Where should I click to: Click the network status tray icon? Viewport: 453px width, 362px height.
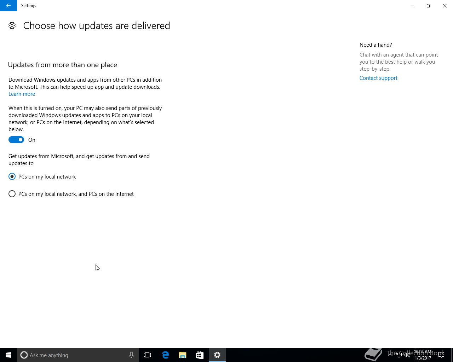point(399,355)
